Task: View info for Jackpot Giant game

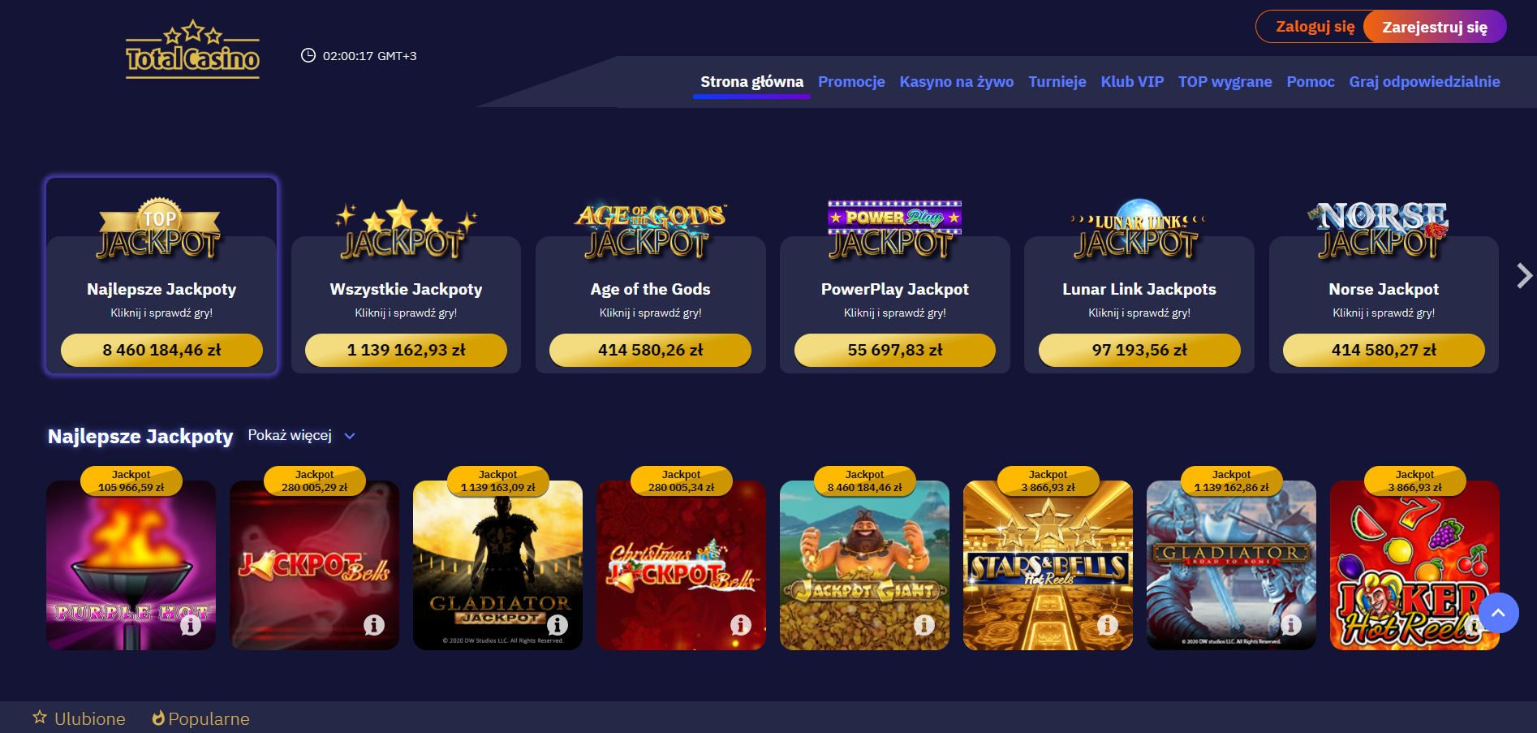Action: pyautogui.click(x=924, y=625)
